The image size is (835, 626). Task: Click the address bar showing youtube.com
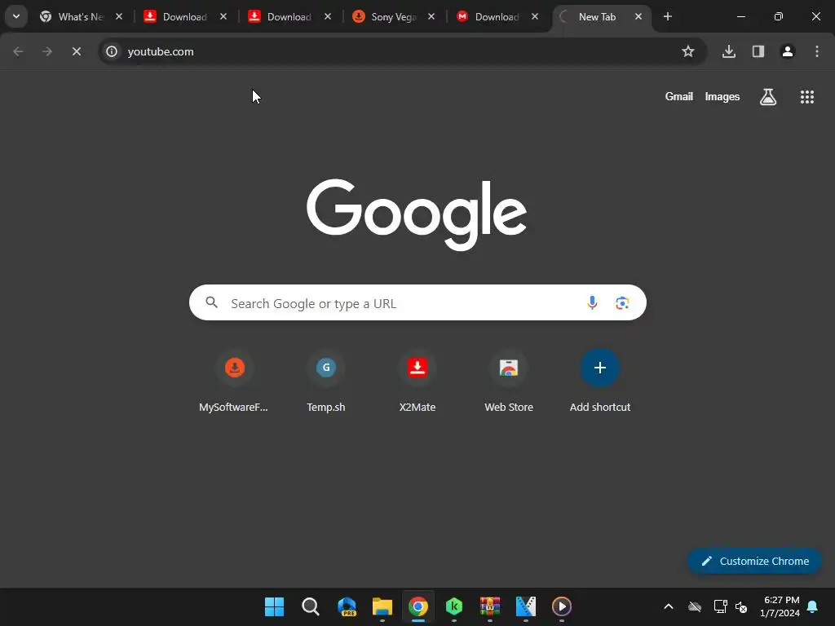(402, 51)
